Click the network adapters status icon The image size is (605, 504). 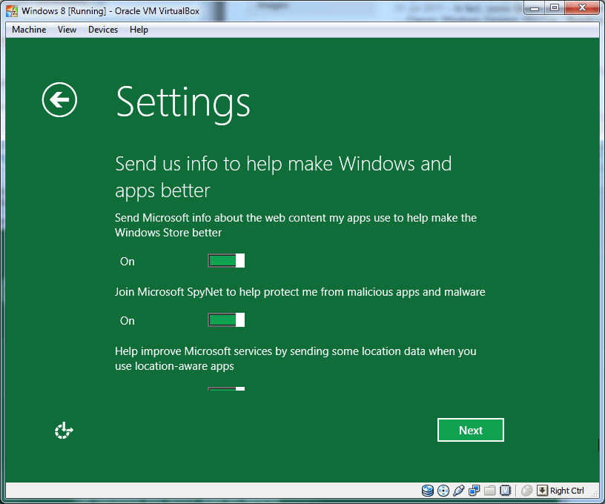point(475,491)
